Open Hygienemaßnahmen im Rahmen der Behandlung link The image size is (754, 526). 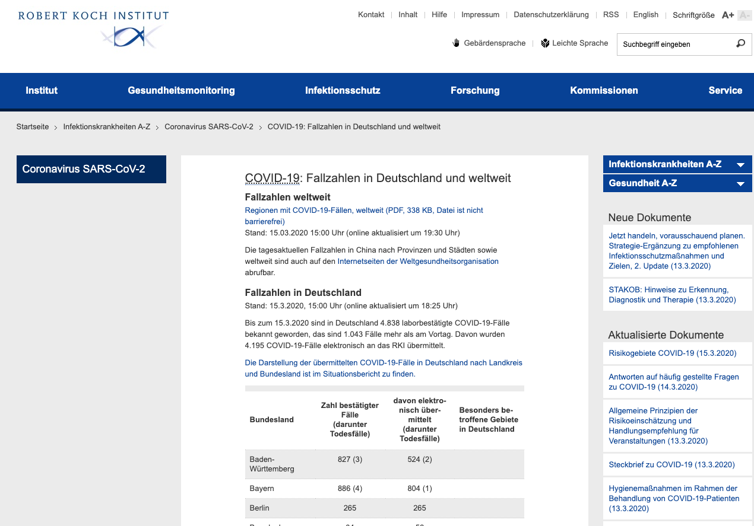[x=674, y=499]
